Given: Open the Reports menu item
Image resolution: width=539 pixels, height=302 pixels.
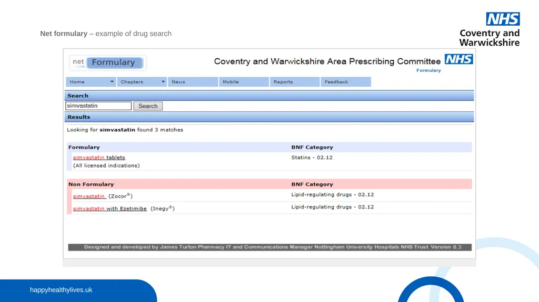Looking at the screenshot, I should point(295,82).
